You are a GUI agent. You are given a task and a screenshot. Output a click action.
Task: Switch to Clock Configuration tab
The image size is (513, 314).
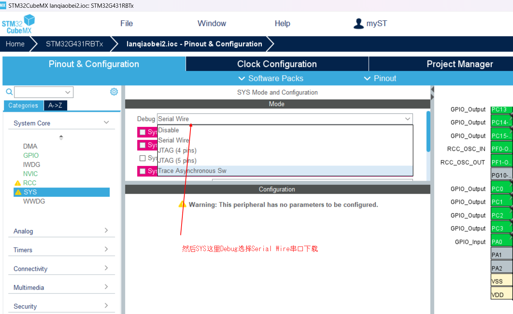277,64
